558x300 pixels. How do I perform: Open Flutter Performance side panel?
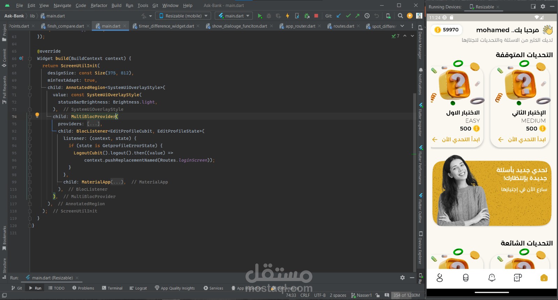(x=420, y=165)
